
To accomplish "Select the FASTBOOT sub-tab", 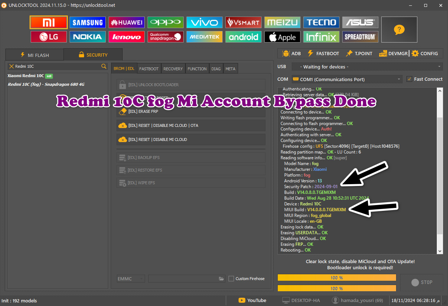I will pyautogui.click(x=149, y=68).
